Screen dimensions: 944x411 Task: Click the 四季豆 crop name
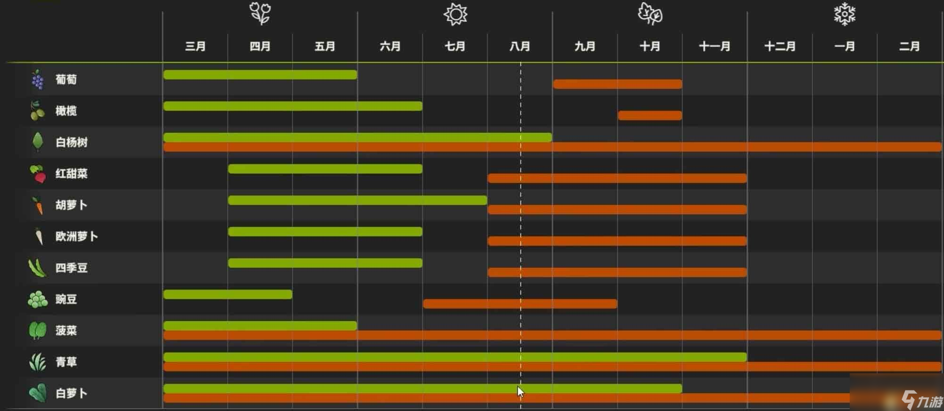pos(72,268)
